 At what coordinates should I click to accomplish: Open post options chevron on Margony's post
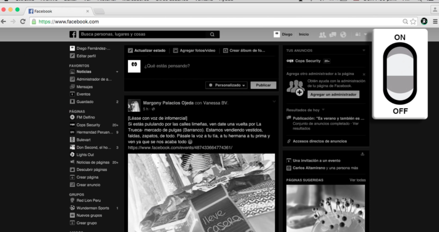point(274,102)
